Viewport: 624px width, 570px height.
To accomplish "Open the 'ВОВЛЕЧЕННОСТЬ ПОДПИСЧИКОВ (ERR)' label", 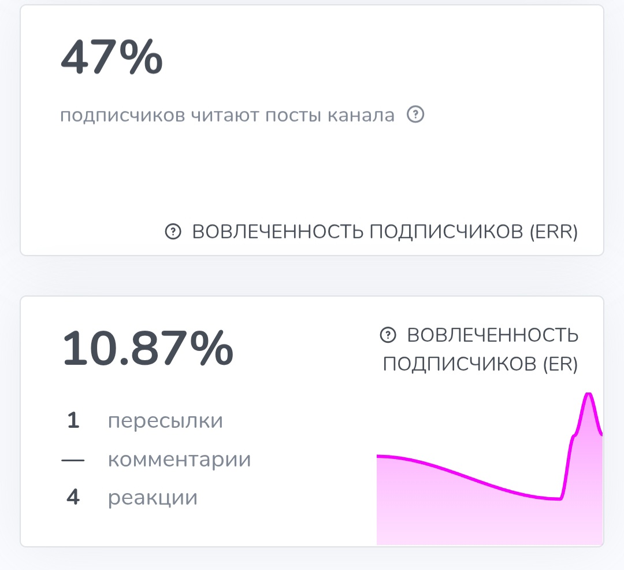I will (385, 232).
